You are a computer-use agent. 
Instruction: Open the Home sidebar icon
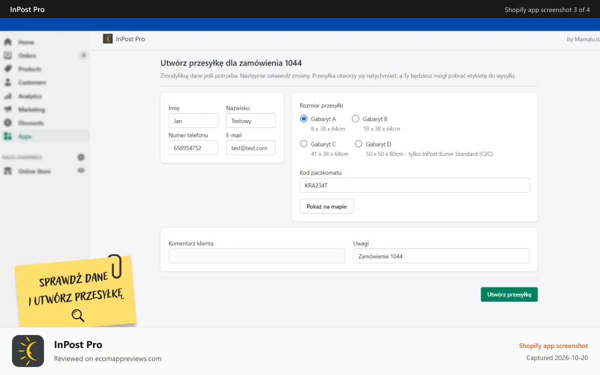[7, 42]
